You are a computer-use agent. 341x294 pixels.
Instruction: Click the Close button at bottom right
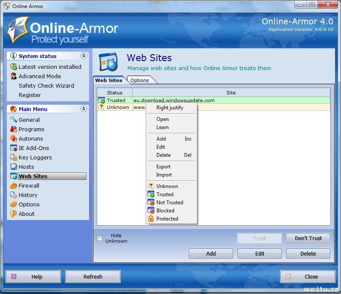pos(307,276)
